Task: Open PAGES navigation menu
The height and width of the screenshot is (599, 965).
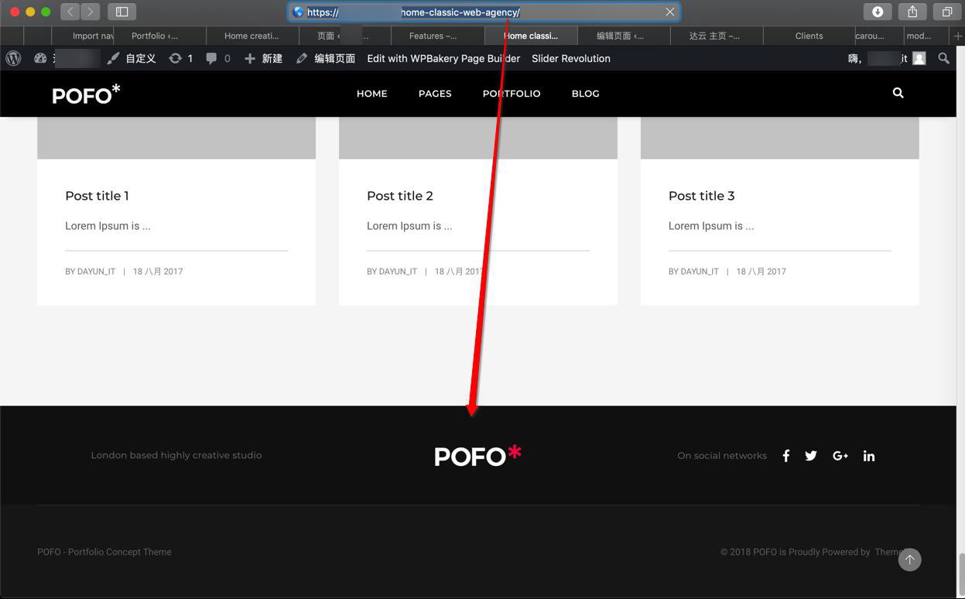Action: pyautogui.click(x=435, y=94)
